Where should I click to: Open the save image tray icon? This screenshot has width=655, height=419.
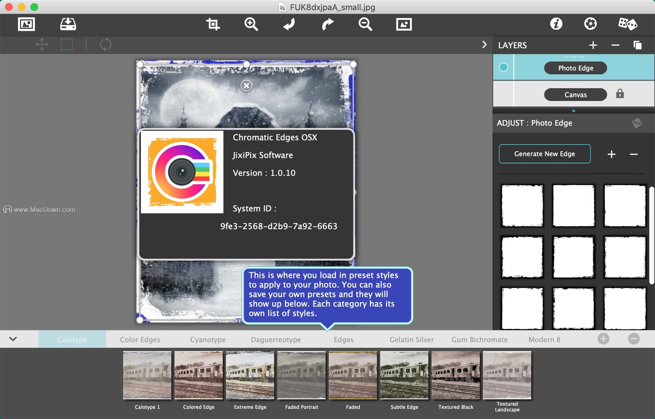click(x=68, y=24)
